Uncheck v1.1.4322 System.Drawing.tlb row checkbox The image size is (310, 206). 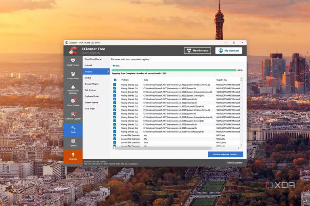[x=115, y=95]
